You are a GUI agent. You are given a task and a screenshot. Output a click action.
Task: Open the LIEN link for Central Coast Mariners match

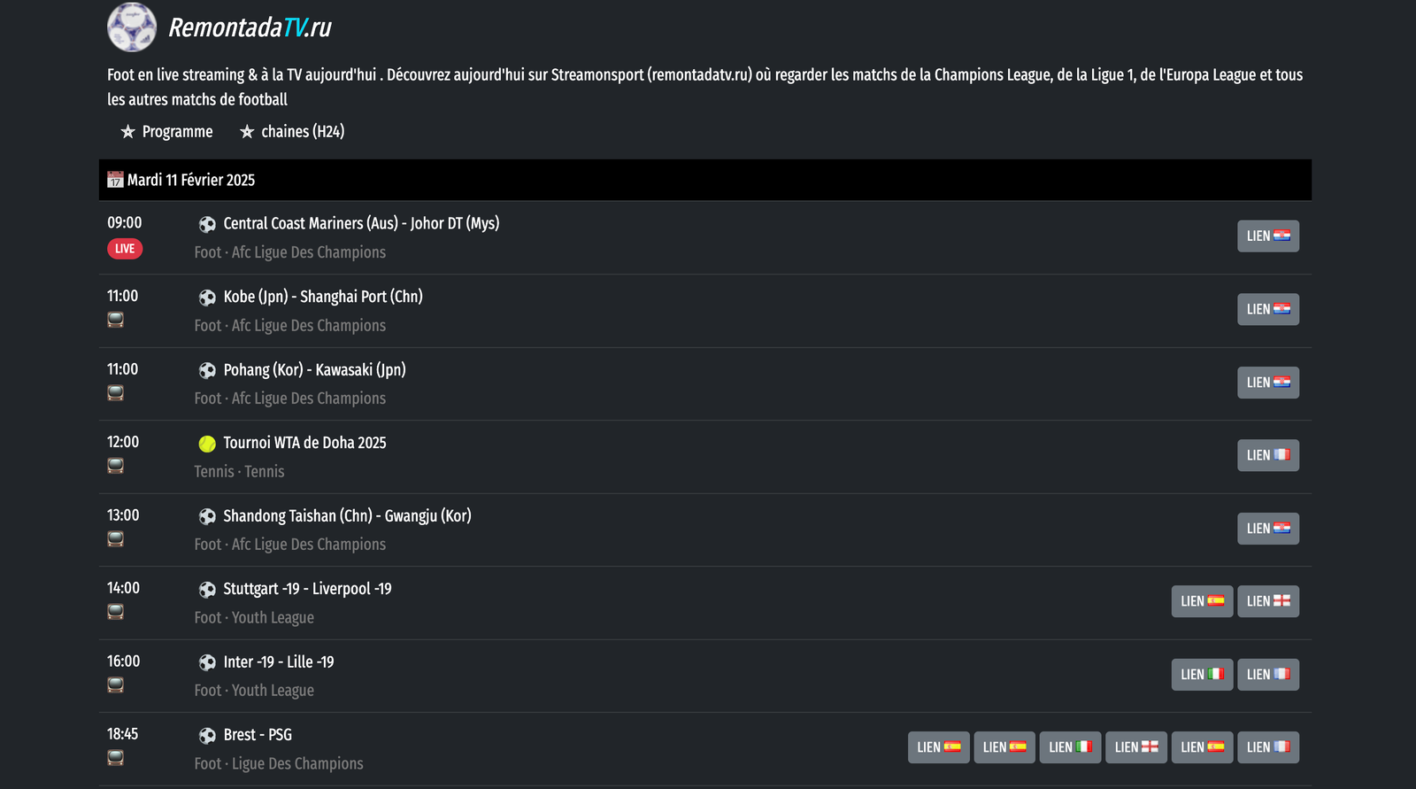tap(1268, 236)
